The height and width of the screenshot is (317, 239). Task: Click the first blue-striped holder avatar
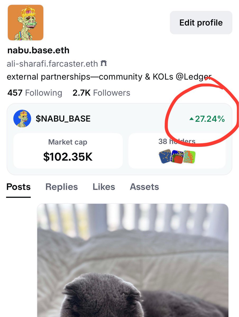[x=164, y=157]
